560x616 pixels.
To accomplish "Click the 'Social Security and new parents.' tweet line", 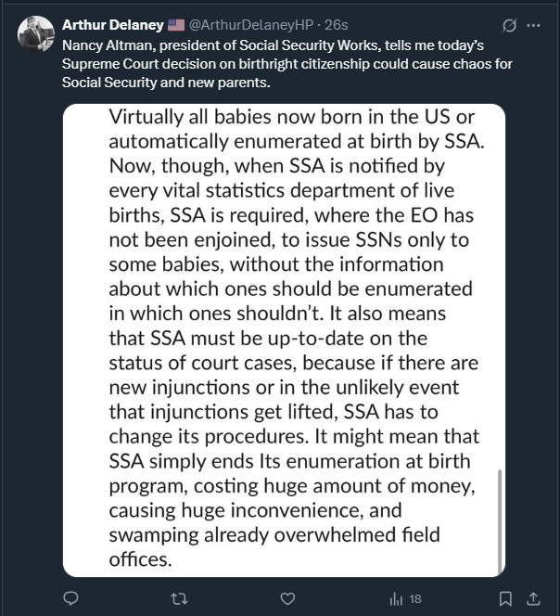I will pyautogui.click(x=166, y=83).
